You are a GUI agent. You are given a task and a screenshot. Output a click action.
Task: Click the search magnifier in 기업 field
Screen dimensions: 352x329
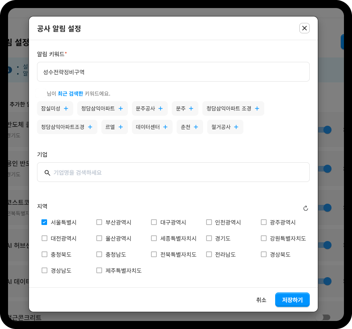(47, 173)
